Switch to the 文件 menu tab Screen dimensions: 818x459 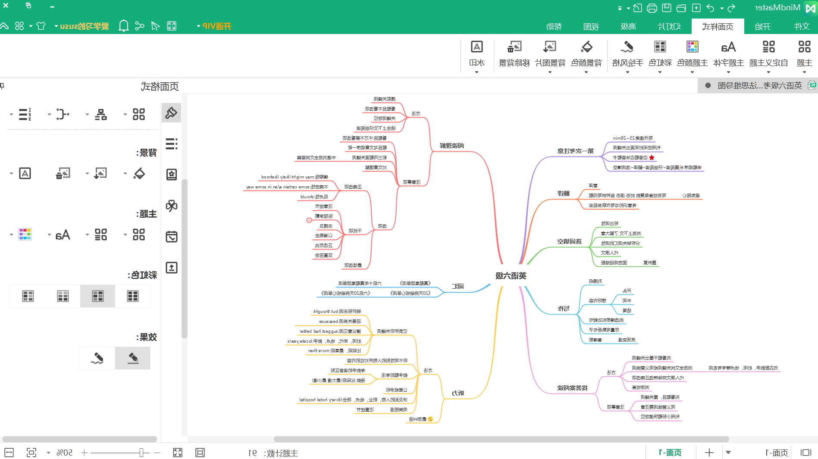point(802,26)
